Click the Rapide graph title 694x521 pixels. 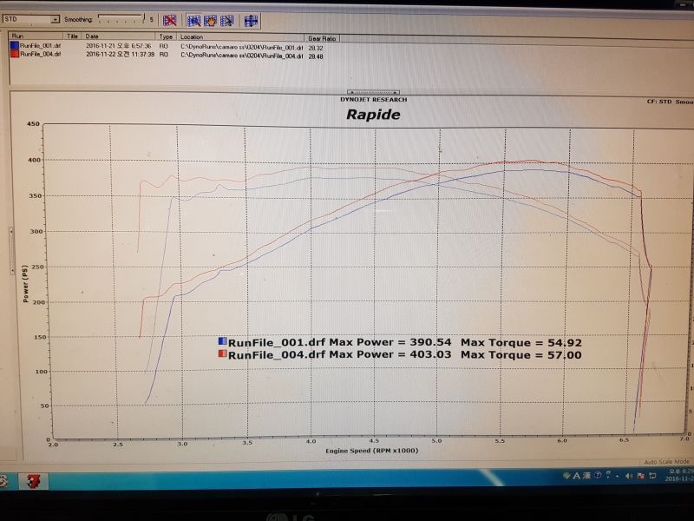373,115
